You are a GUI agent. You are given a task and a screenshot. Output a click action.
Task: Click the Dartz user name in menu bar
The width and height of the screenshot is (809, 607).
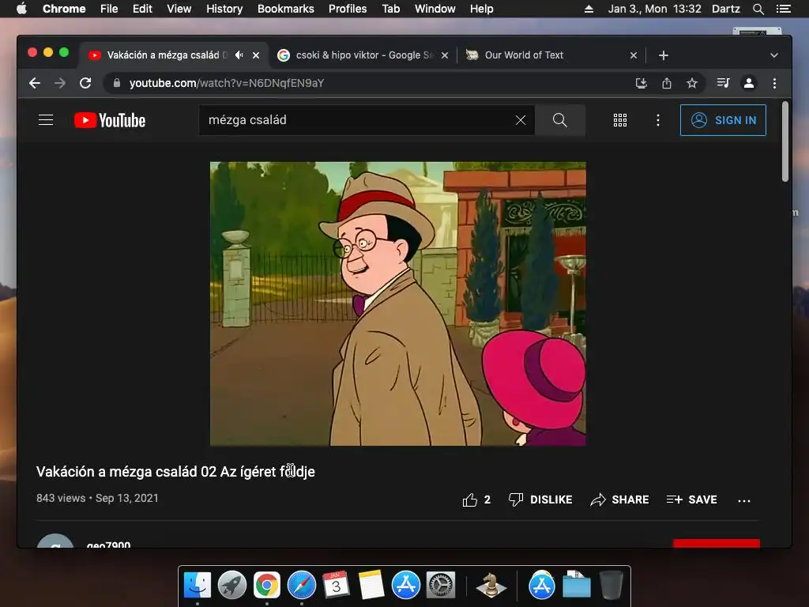[x=726, y=9]
